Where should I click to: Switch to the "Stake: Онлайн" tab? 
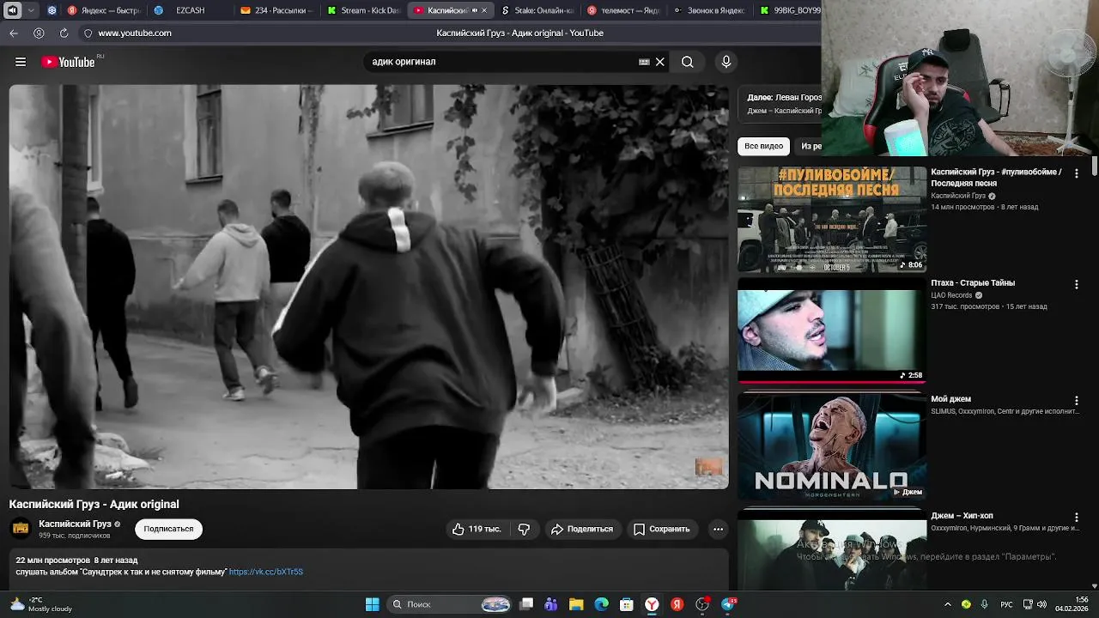[x=537, y=10]
